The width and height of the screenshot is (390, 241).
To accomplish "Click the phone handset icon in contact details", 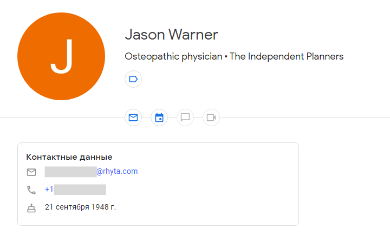I will point(31,190).
